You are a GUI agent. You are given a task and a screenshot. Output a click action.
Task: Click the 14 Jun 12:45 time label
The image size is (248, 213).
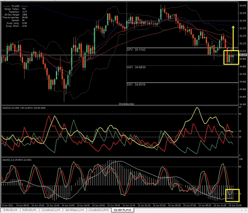53,205
